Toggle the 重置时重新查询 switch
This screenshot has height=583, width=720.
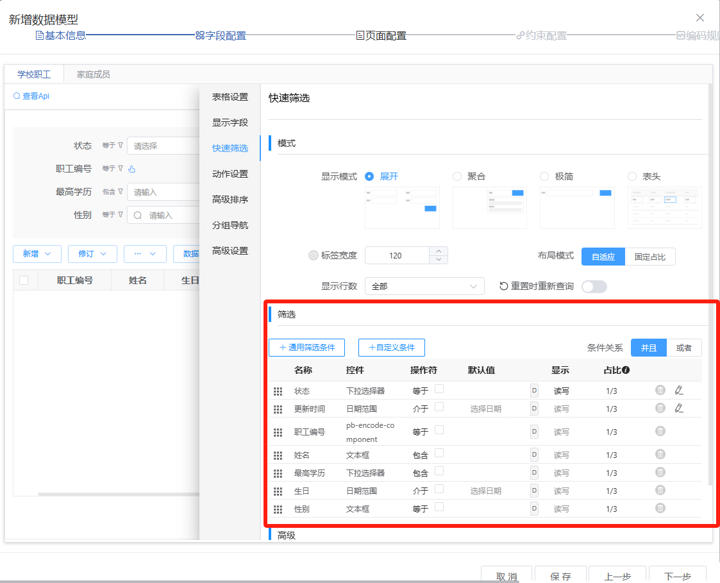pos(594,287)
